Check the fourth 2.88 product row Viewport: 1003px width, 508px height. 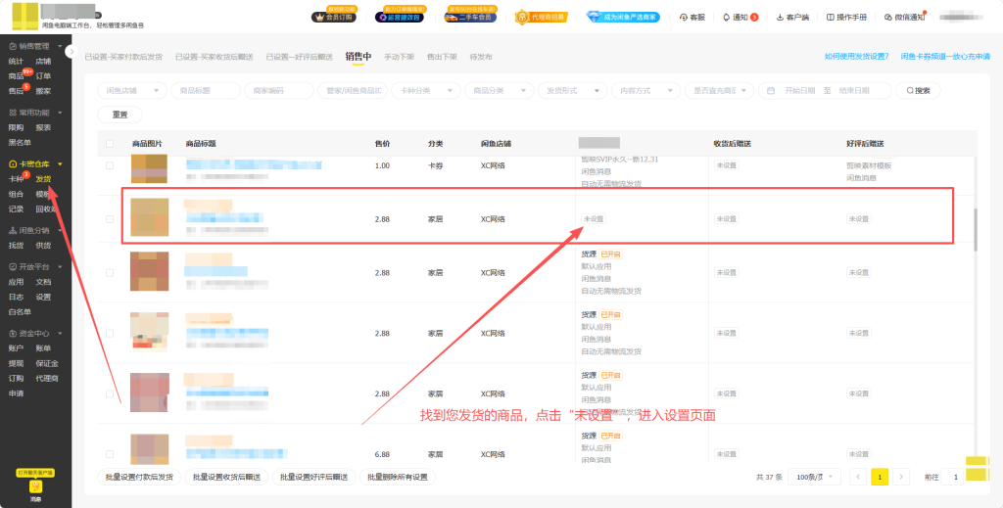(110, 393)
